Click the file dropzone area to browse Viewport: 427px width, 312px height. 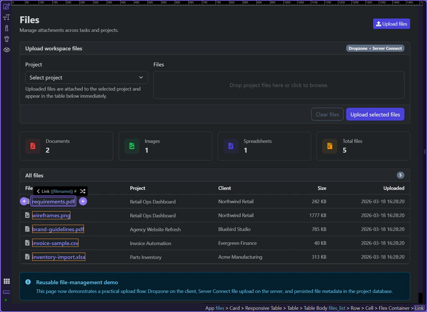coord(279,85)
